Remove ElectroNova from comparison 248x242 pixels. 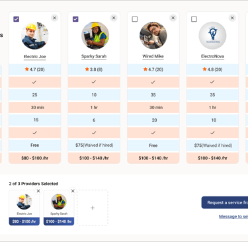(232, 18)
